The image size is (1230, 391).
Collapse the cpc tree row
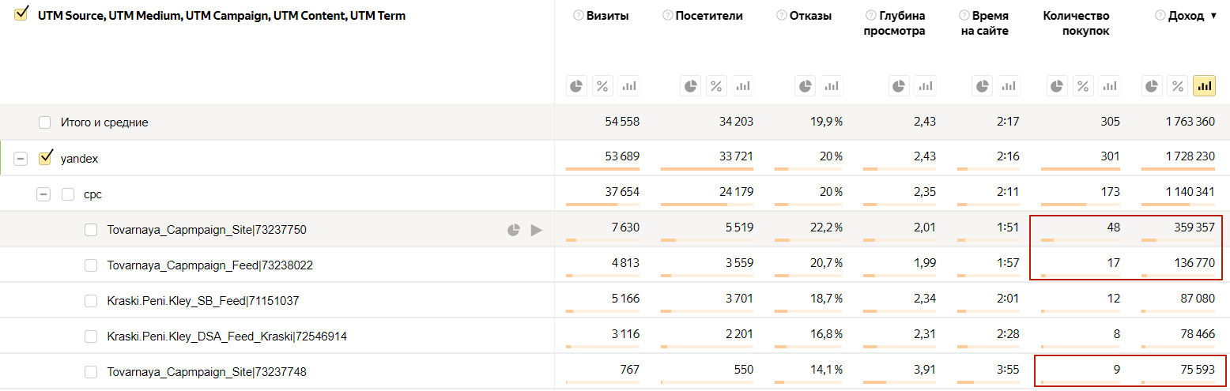click(43, 194)
